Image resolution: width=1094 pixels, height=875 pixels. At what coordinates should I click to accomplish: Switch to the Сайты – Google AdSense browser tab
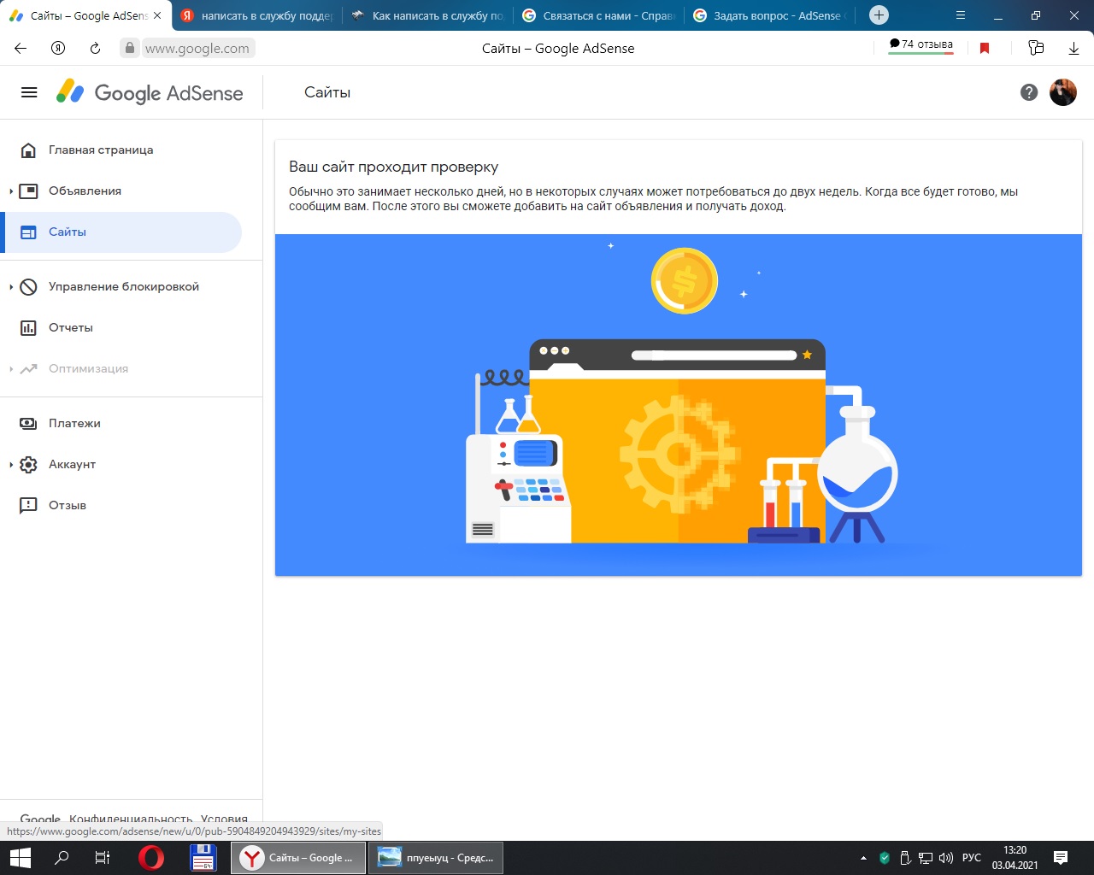(85, 15)
